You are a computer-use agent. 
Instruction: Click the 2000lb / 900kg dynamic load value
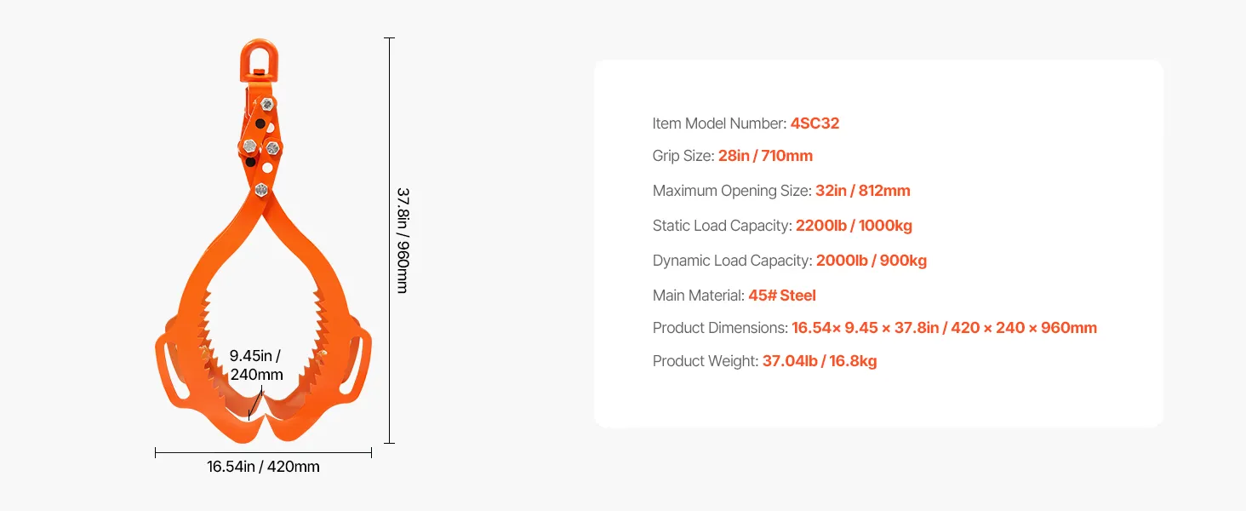871,261
